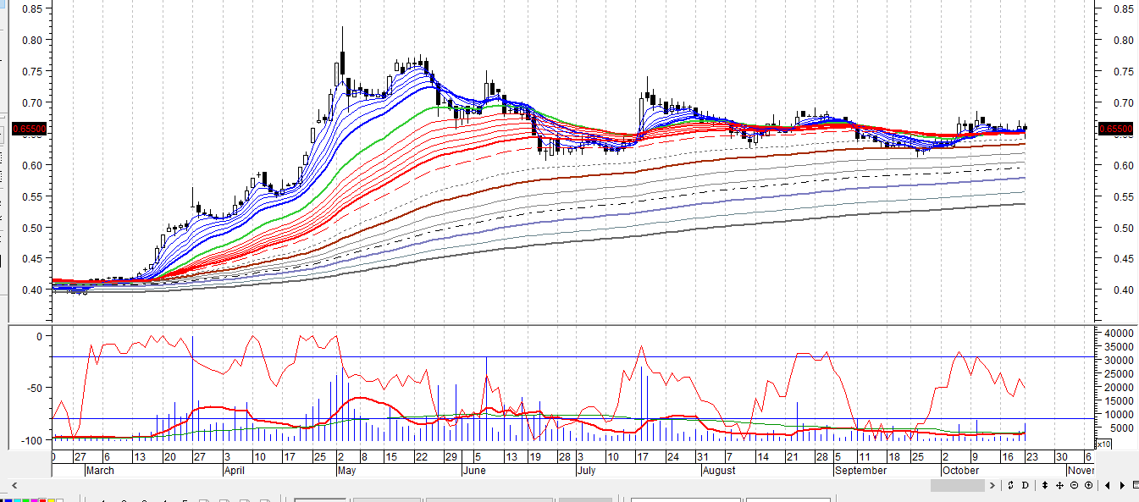Click the horizontal scrollbar thumb
The image size is (1139, 502).
(958, 485)
